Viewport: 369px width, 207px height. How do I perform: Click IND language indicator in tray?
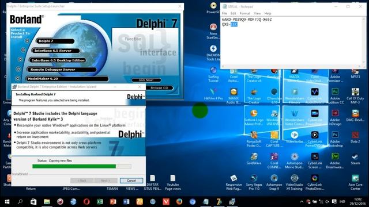pos(342,202)
